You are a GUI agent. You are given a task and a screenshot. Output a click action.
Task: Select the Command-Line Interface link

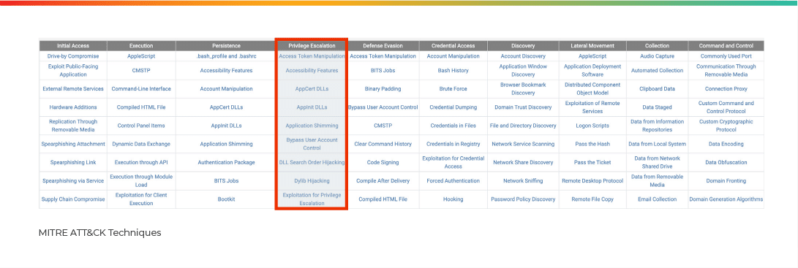[x=141, y=88]
